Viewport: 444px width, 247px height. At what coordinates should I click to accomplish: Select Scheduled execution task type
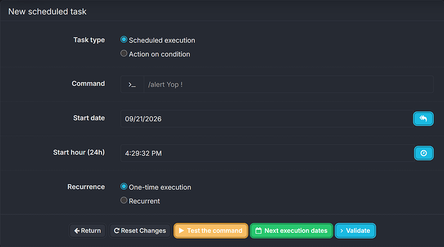(124, 40)
